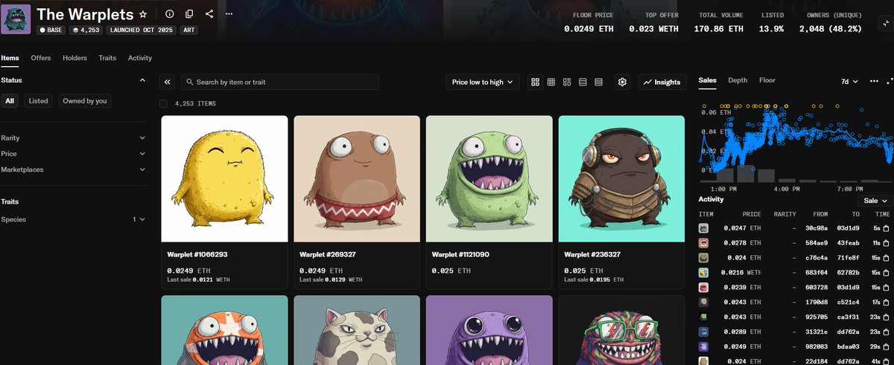
Task: Open the three-dot menu beside the share icon
Action: [229, 14]
